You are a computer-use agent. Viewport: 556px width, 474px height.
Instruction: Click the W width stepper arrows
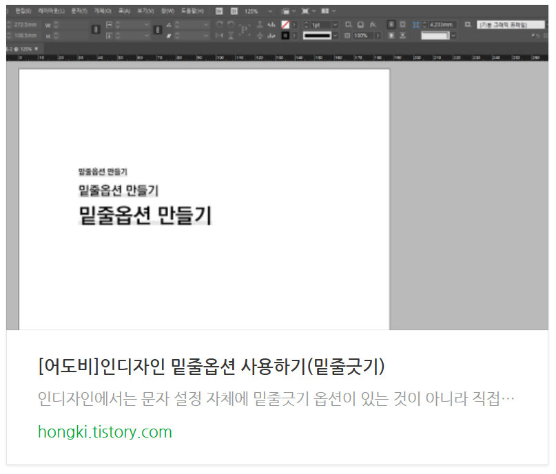[x=56, y=25]
